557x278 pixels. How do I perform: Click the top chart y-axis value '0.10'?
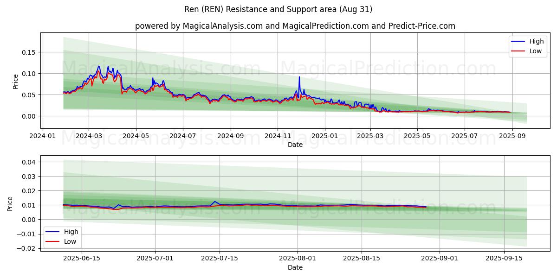tap(30, 74)
